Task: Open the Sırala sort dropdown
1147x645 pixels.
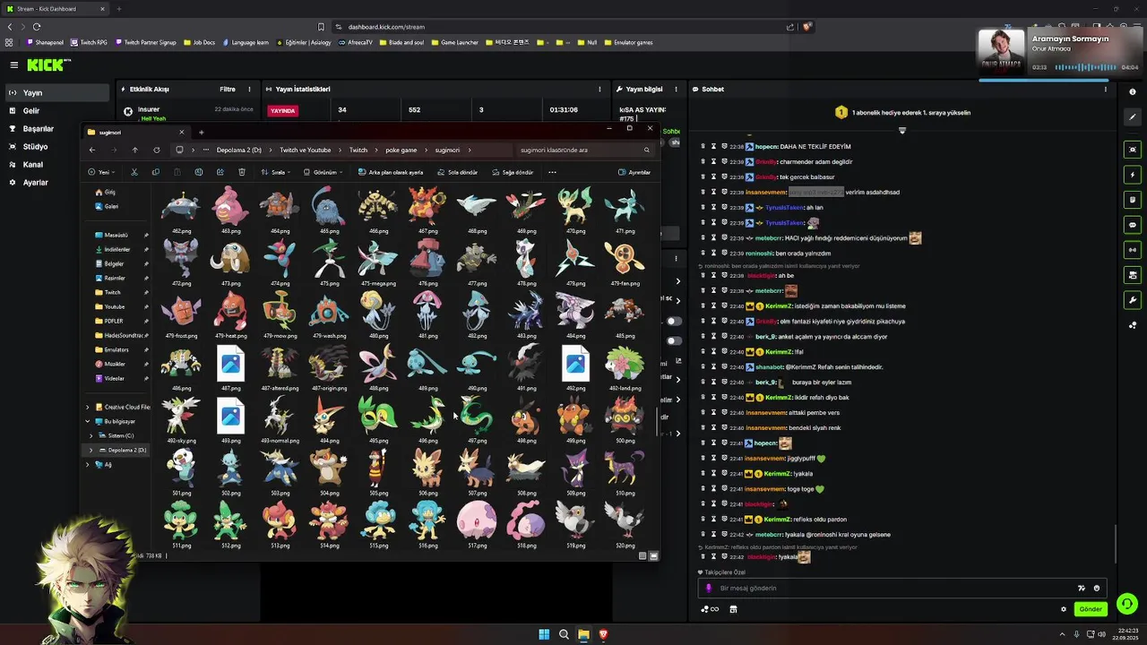Action: (x=275, y=172)
